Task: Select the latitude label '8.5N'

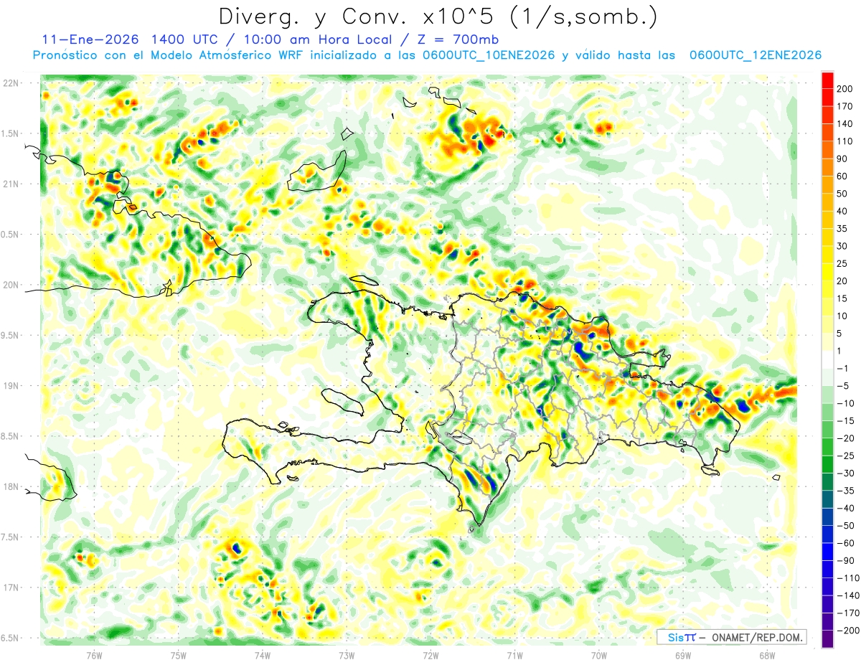Action: pyautogui.click(x=10, y=436)
